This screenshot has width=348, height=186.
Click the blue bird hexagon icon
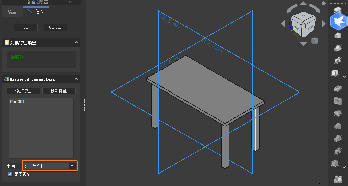click(338, 21)
